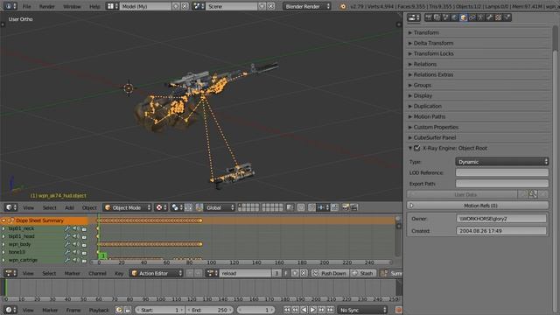Click the wrench icon on wpn_body channel
Screen dimensions: 560x315
pos(67,244)
